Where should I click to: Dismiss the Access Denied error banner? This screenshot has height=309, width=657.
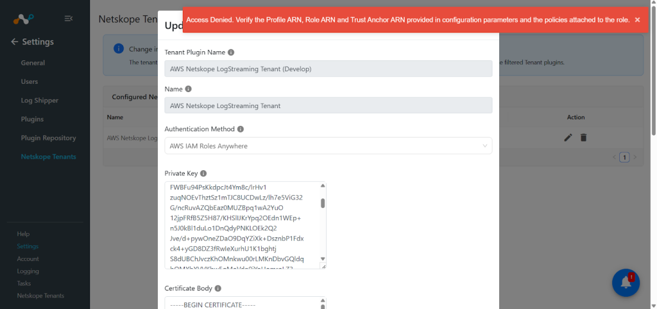point(637,20)
